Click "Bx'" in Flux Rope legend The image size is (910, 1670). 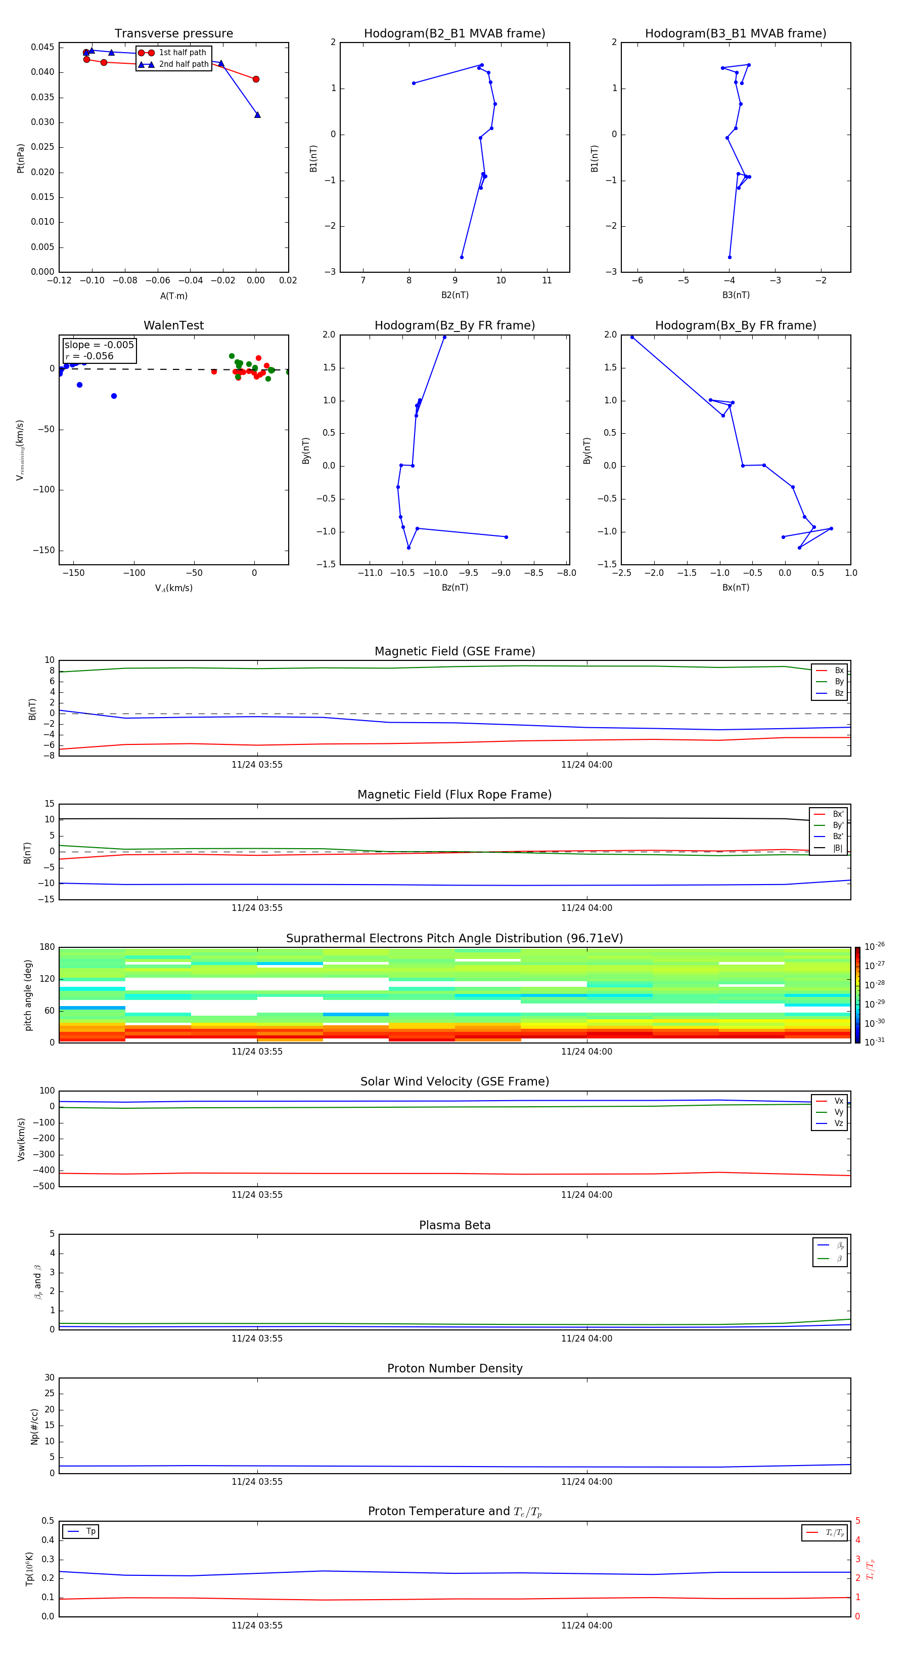829,814
